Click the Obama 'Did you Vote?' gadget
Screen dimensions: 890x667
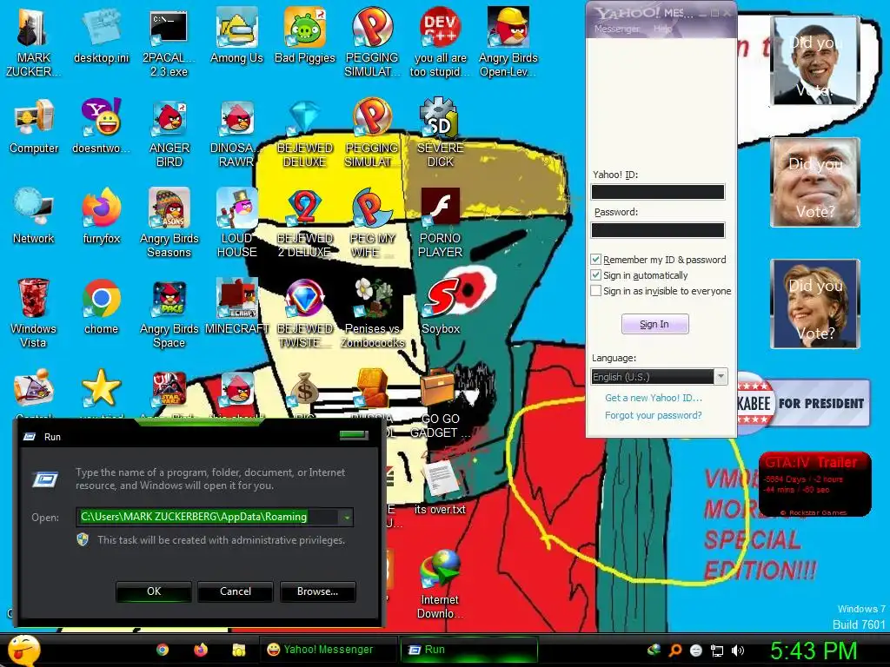815,60
